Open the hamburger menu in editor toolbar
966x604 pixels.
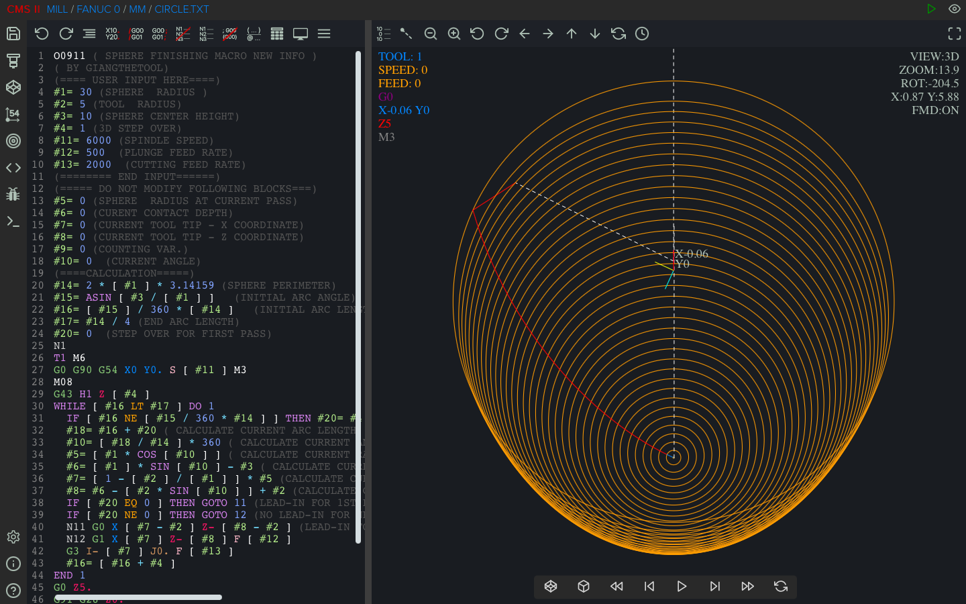click(x=324, y=34)
